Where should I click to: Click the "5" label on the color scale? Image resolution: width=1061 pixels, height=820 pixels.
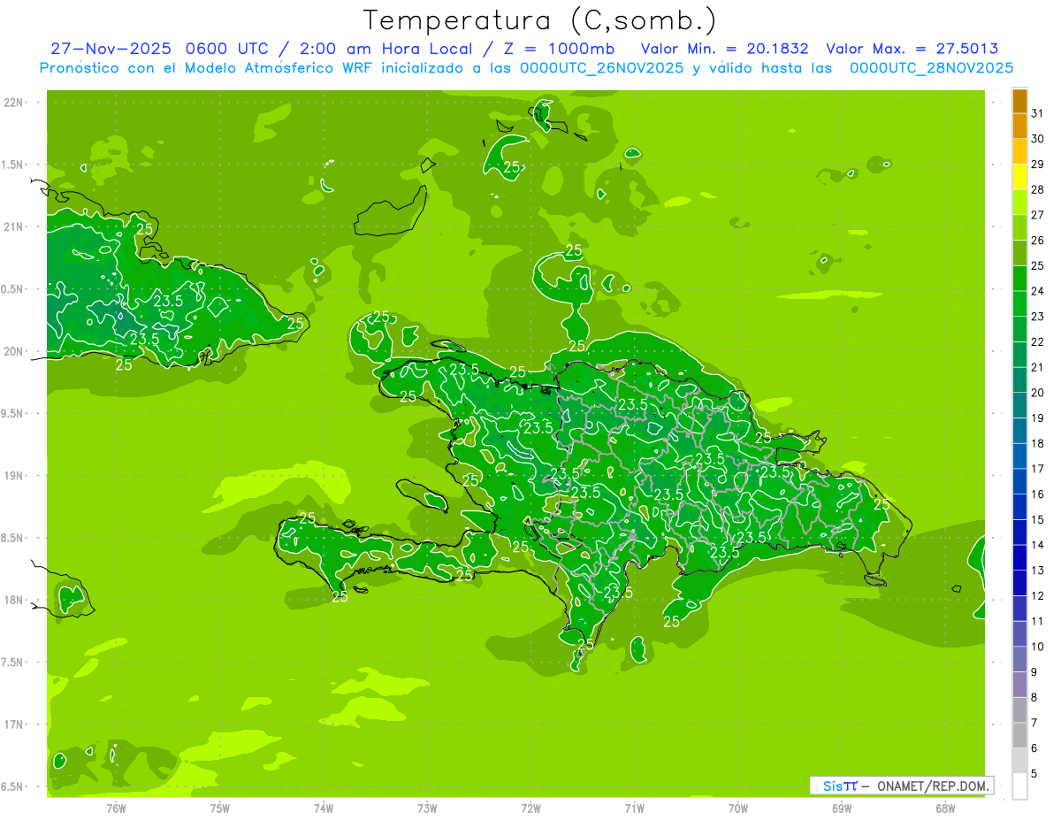click(1034, 773)
